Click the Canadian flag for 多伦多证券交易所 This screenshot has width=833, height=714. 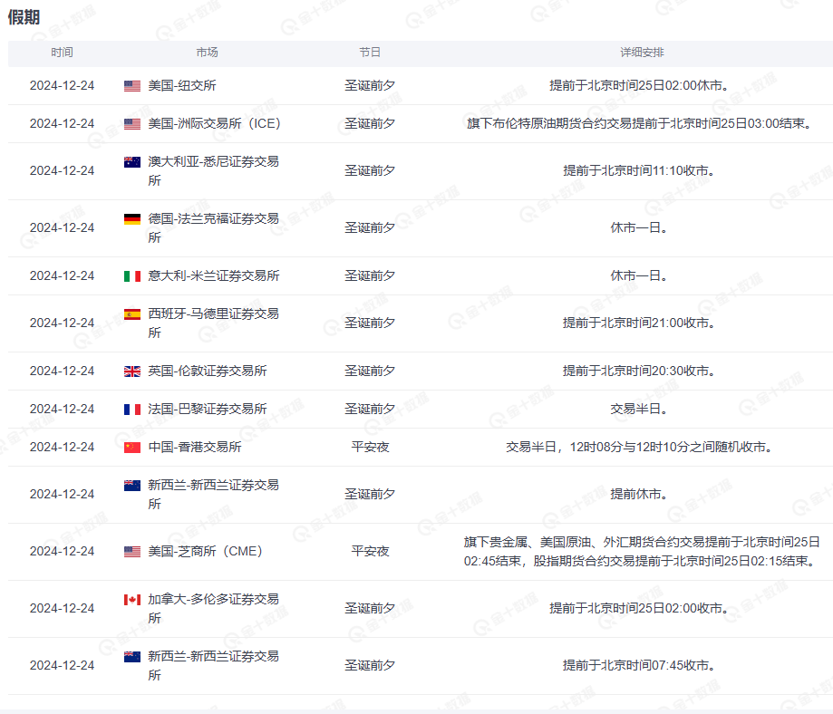point(132,600)
